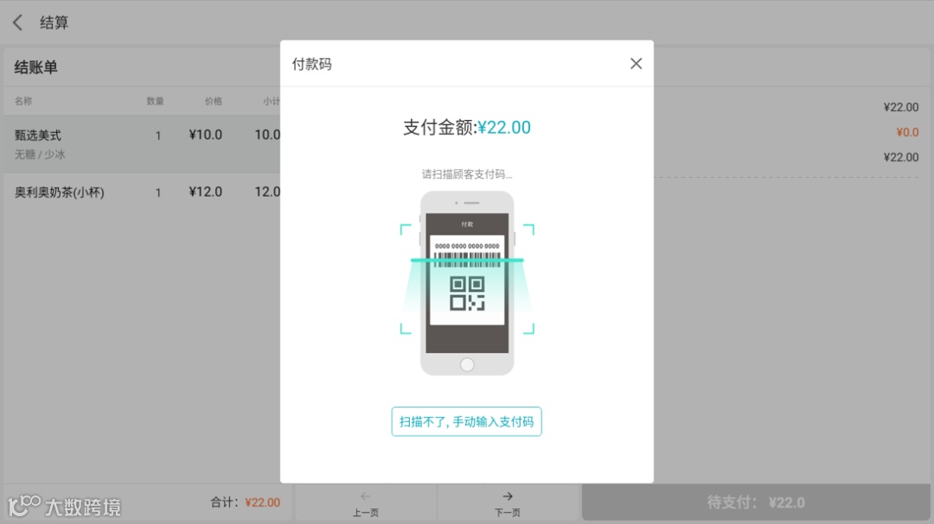The width and height of the screenshot is (934, 524).
Task: Click 扫描不了, 手动输入支付码 button
Action: pos(466,421)
